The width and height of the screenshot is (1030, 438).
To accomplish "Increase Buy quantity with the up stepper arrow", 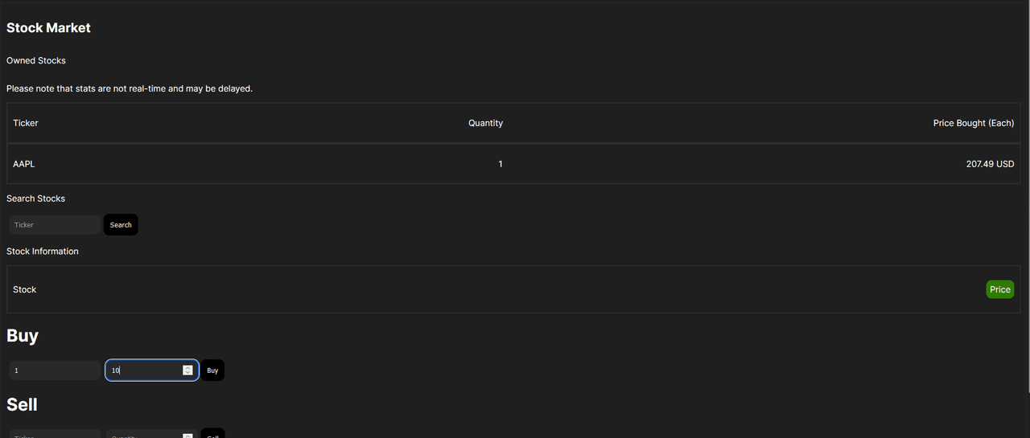I will tap(187, 367).
